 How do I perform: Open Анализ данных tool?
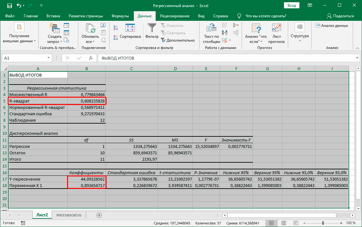(332, 26)
